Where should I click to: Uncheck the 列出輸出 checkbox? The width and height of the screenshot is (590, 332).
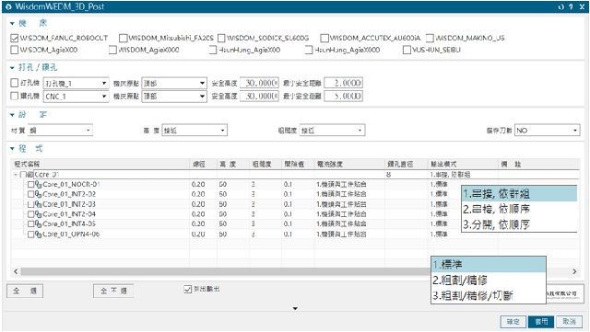pyautogui.click(x=188, y=289)
